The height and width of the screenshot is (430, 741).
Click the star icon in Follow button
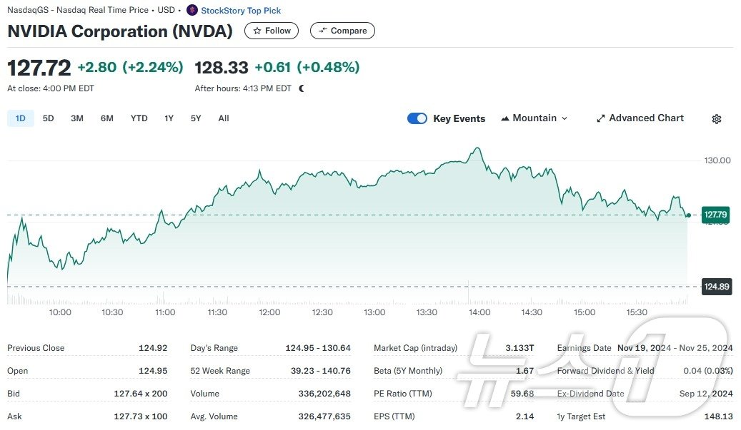click(x=257, y=31)
